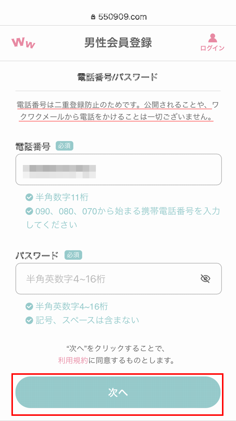This screenshot has height=421, width=236.
Task: Focus the 電話番号 phone number input field
Action: (118, 169)
